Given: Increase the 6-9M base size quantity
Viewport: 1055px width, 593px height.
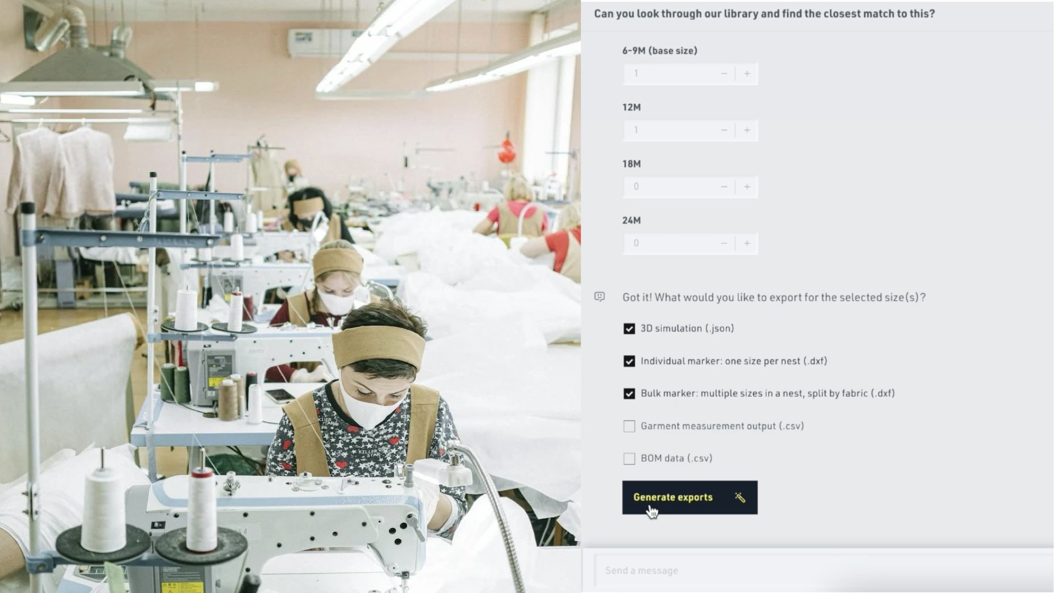Looking at the screenshot, I should coord(747,74).
